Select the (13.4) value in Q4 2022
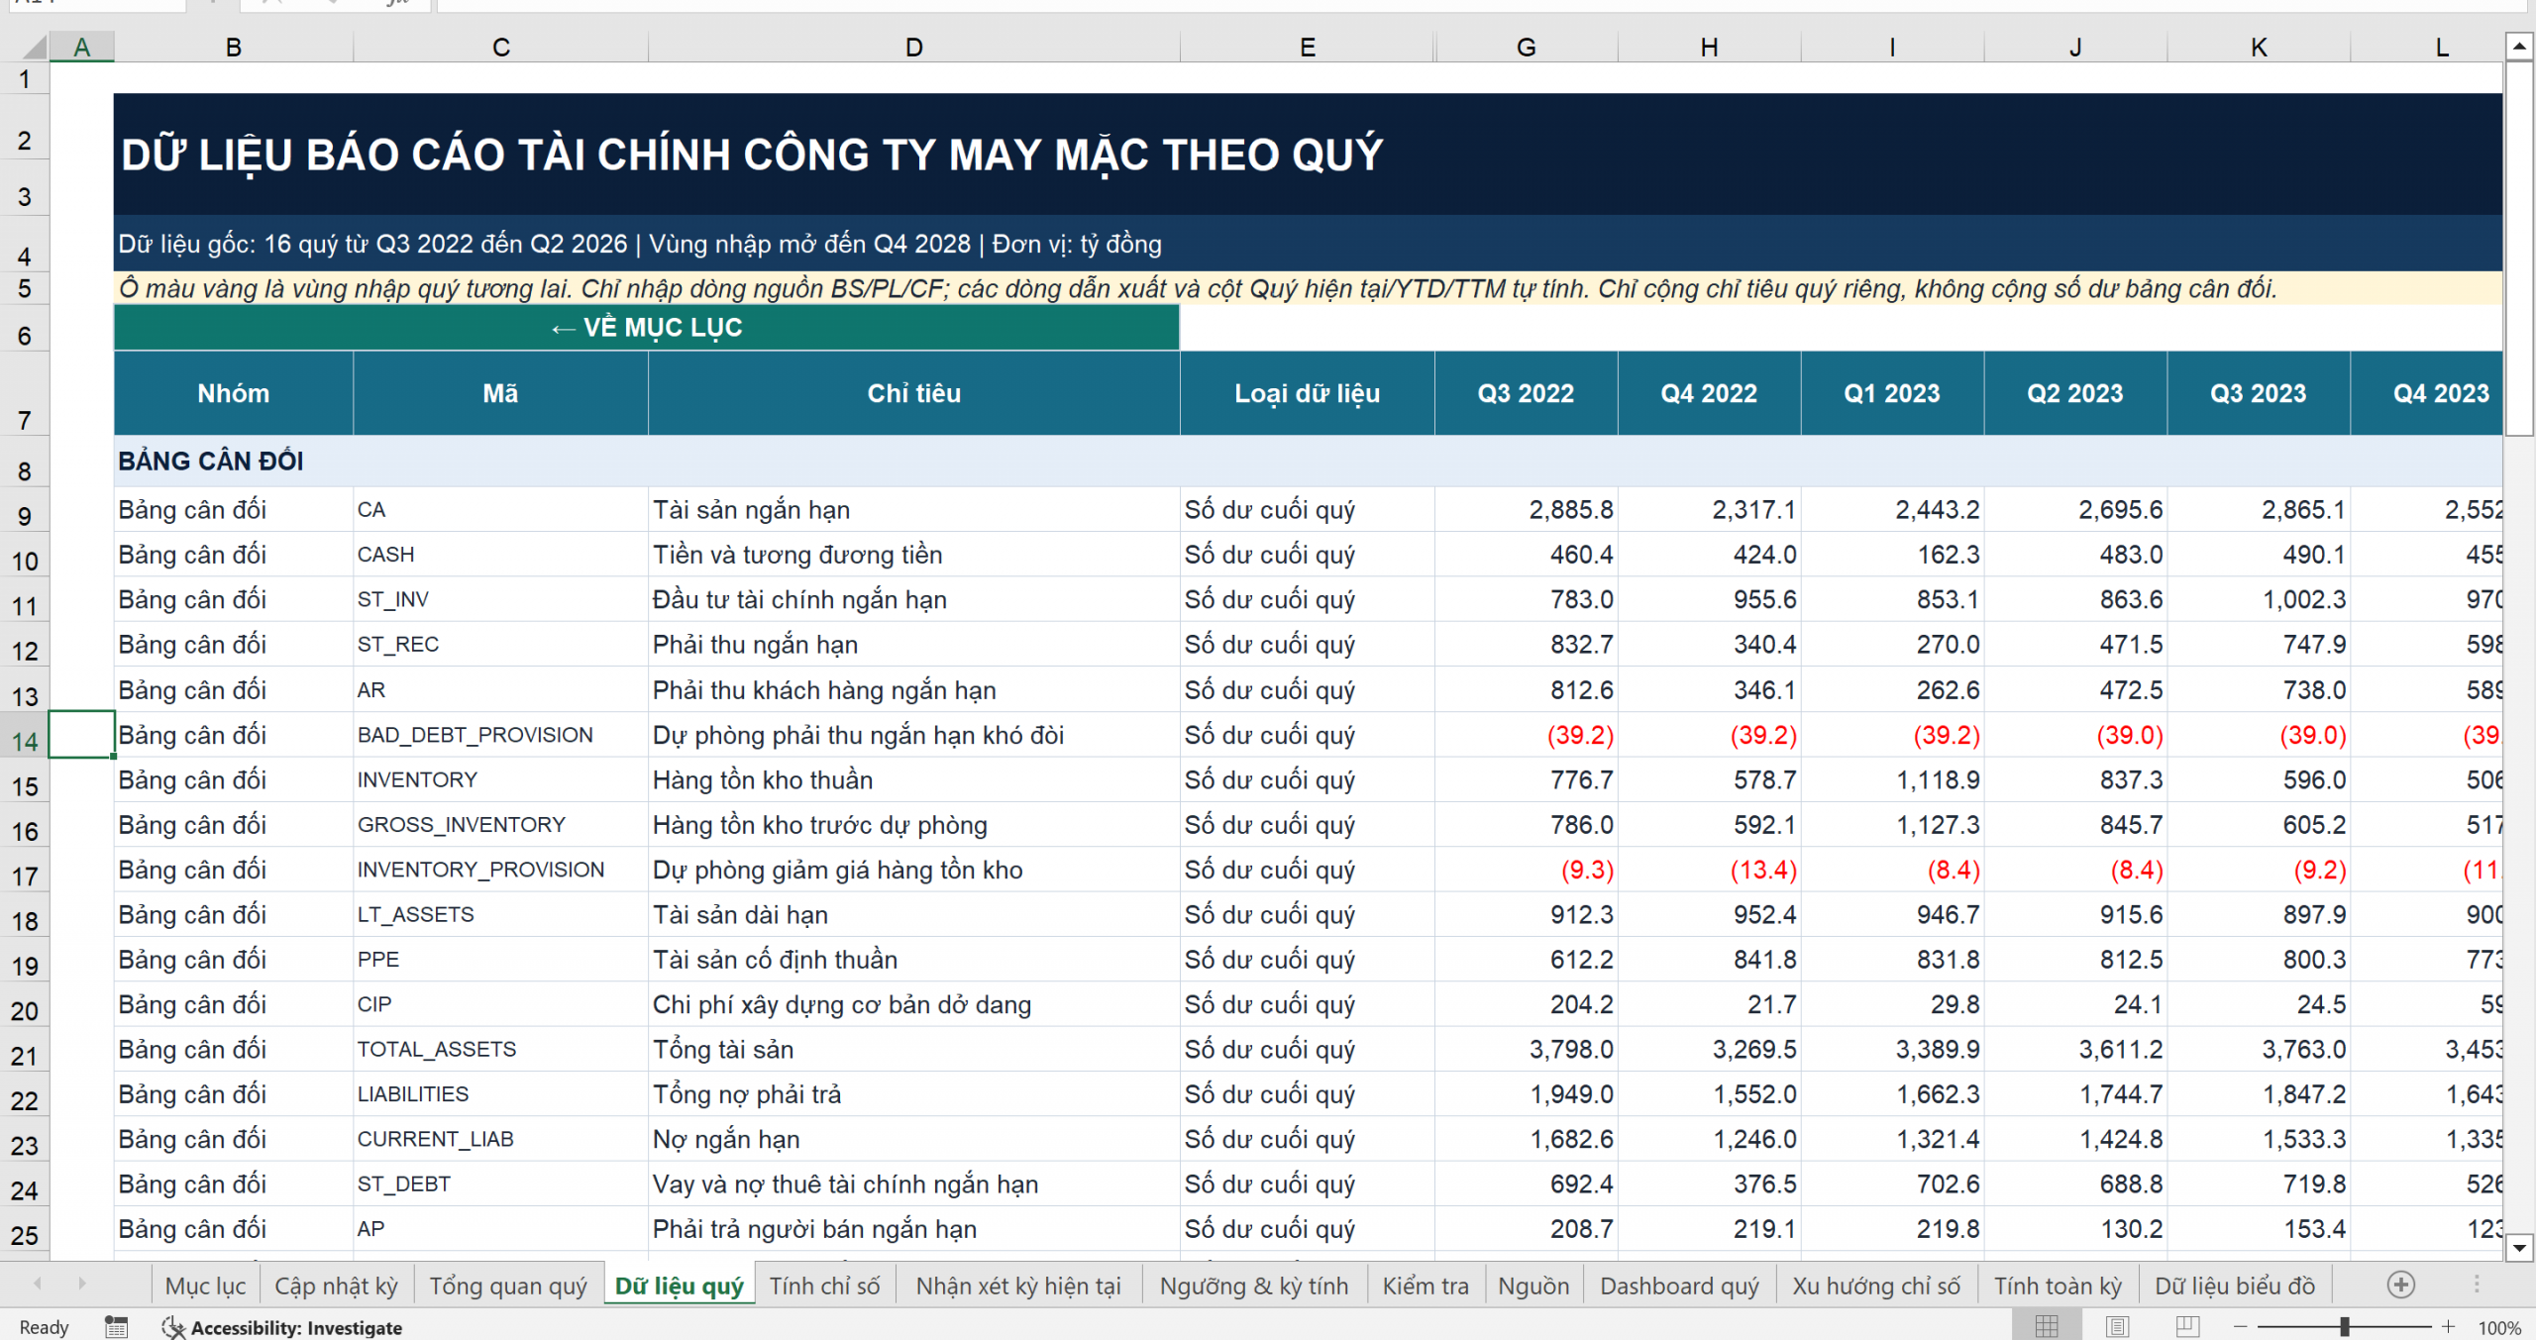 [x=1709, y=870]
